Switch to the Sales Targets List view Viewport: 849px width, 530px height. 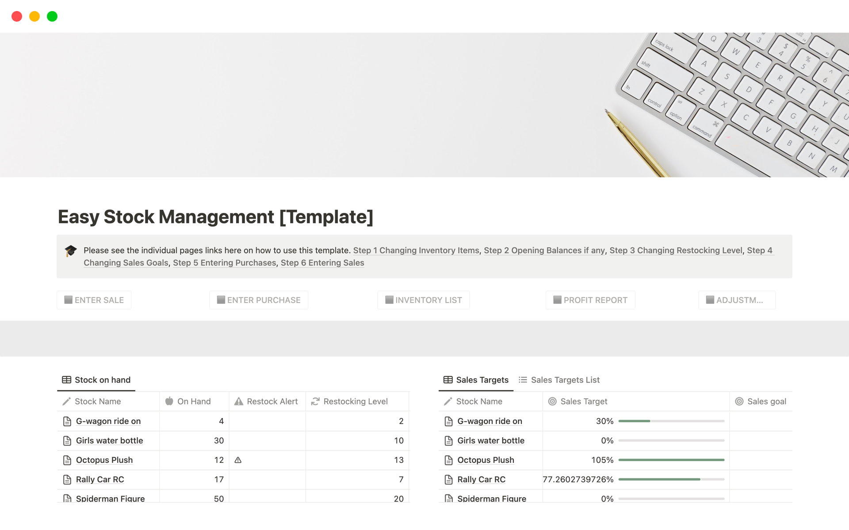pos(565,379)
